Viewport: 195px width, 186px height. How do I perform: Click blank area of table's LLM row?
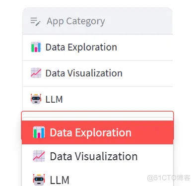pos(118,99)
